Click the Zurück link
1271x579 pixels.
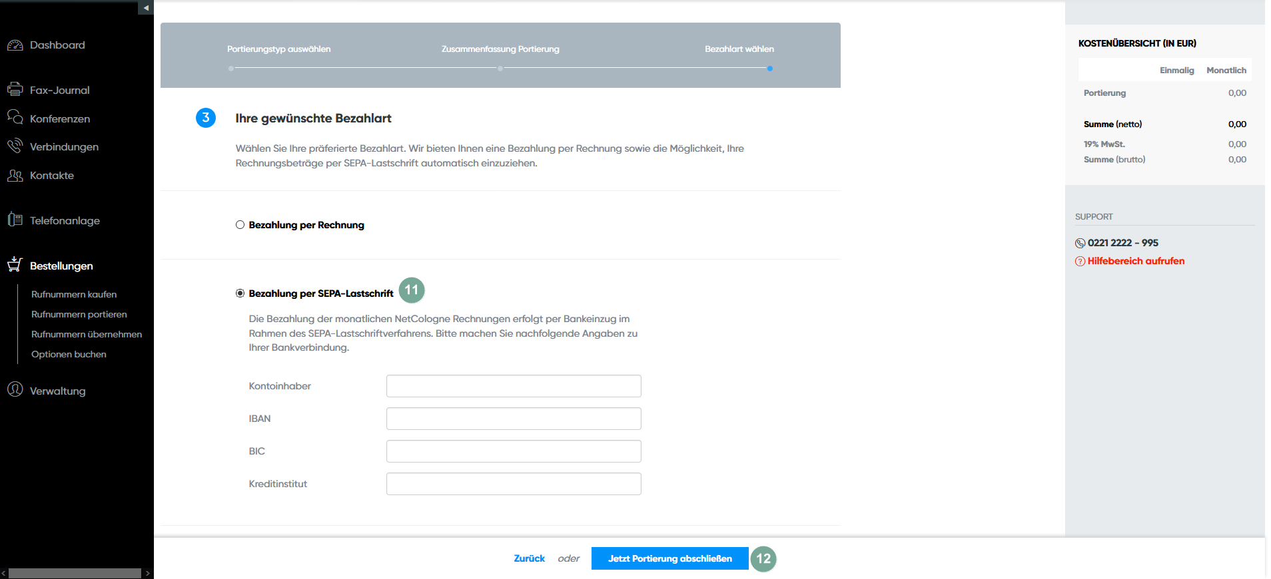529,558
